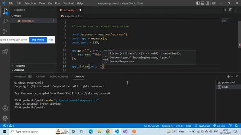Switch to the OUTPUT tab

point(41,76)
